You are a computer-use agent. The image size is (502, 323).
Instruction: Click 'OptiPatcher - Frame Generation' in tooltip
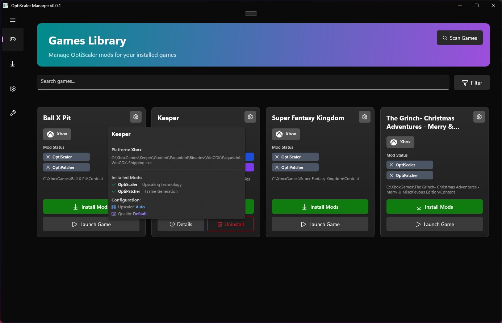(x=145, y=191)
